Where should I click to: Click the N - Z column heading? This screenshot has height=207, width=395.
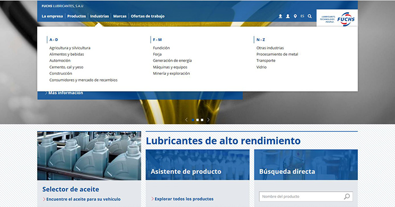pos(261,40)
